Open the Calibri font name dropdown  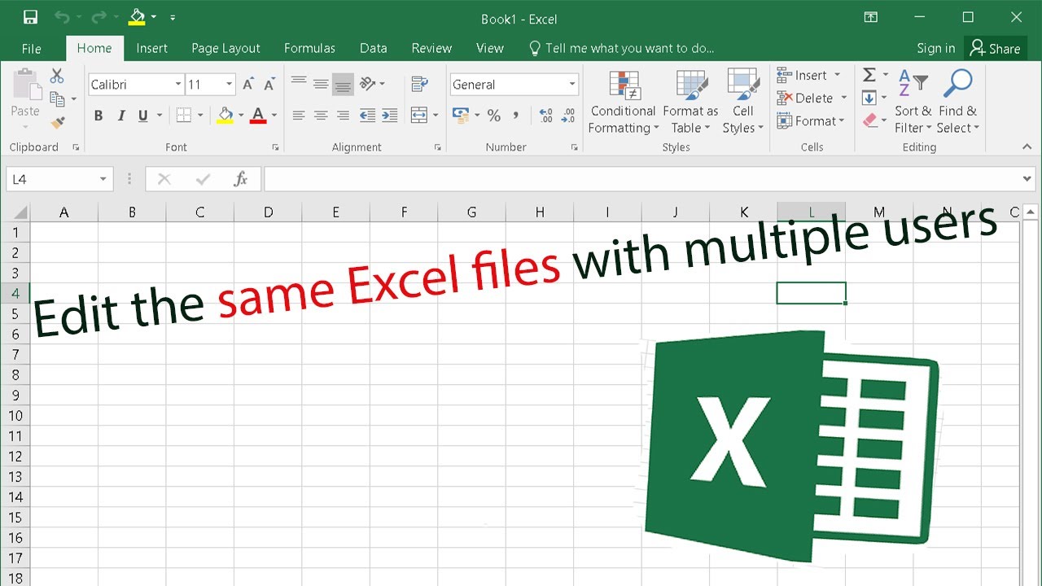point(178,85)
